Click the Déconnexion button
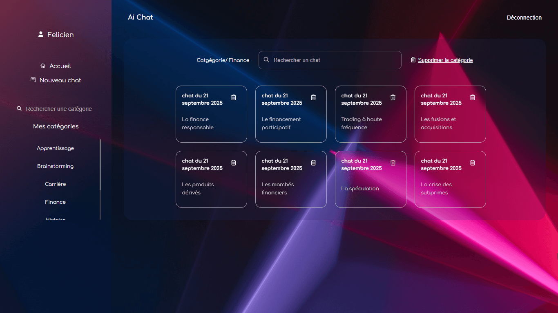 (524, 18)
